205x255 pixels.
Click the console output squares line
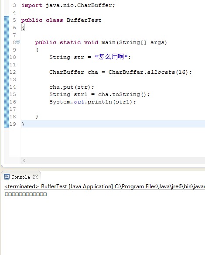(x=26, y=194)
